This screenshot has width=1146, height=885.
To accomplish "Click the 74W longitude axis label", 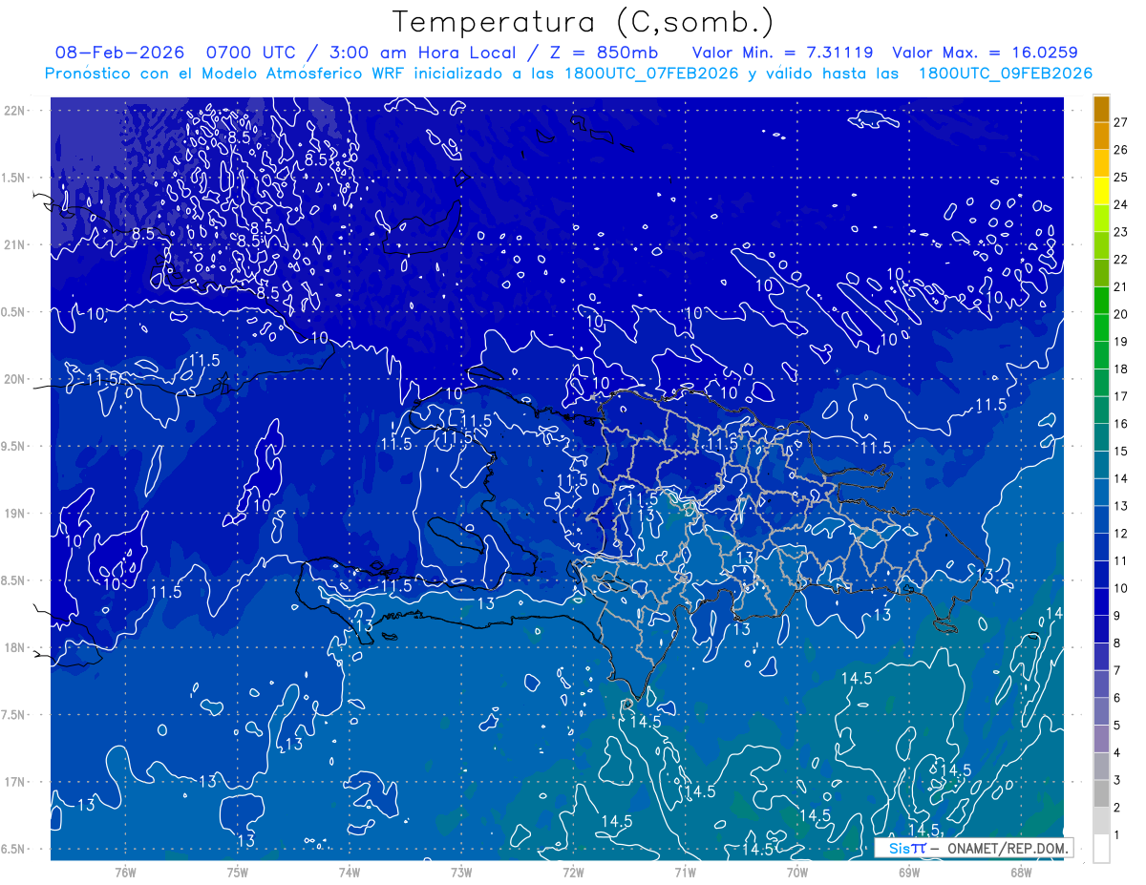I will (x=350, y=872).
